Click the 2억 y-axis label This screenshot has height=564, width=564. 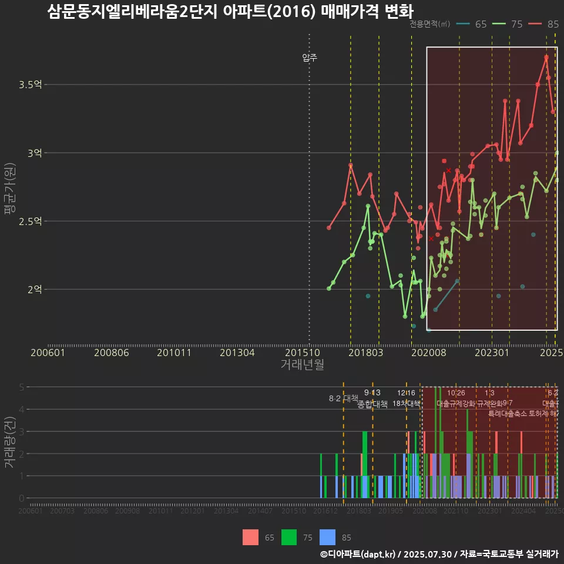click(35, 290)
